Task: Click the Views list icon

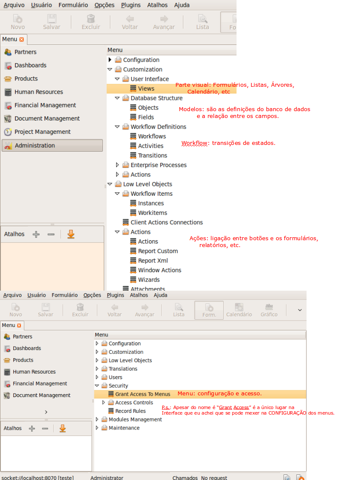Action: pos(133,88)
